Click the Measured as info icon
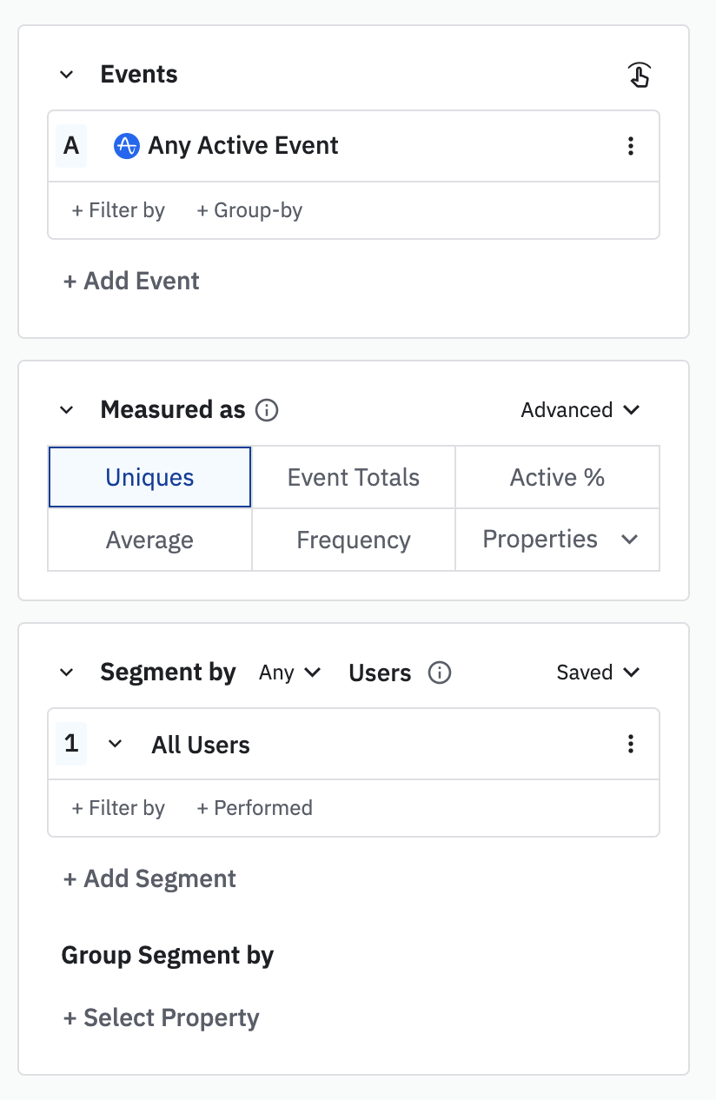This screenshot has height=1100, width=716. click(267, 410)
